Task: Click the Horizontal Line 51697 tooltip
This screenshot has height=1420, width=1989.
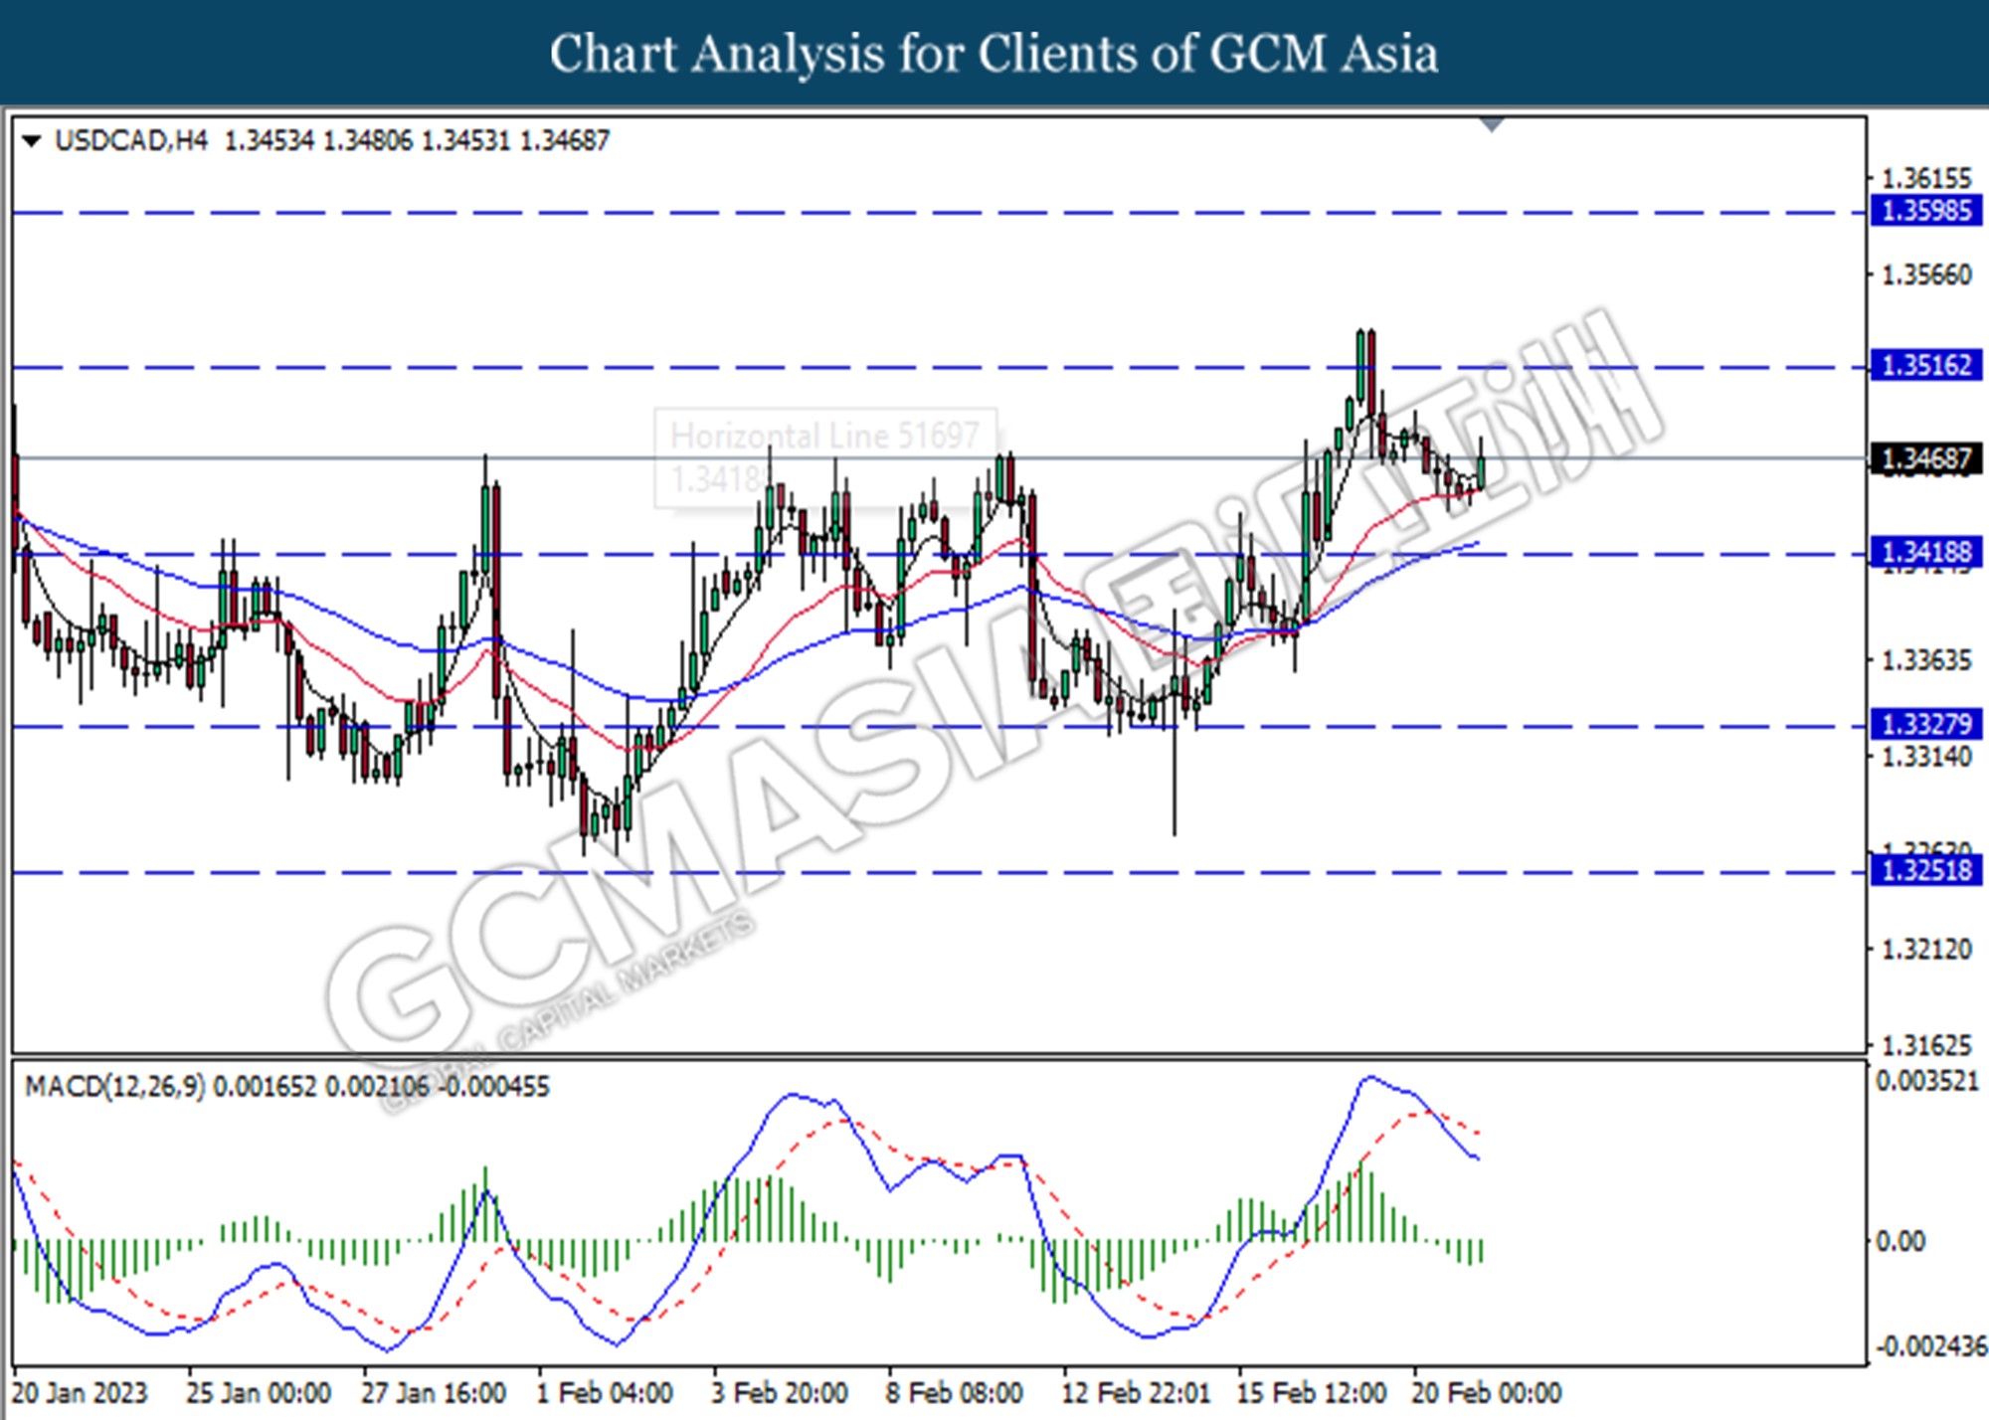Action: coord(825,457)
